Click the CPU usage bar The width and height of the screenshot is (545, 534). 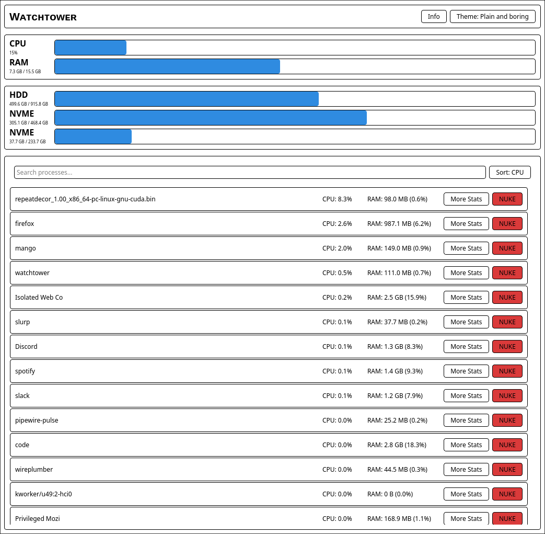pyautogui.click(x=295, y=48)
